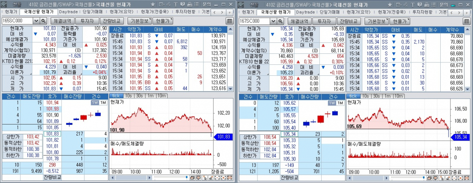The image size is (473, 183).
Task: Open font size (T) option in right window
Action: point(413,4)
